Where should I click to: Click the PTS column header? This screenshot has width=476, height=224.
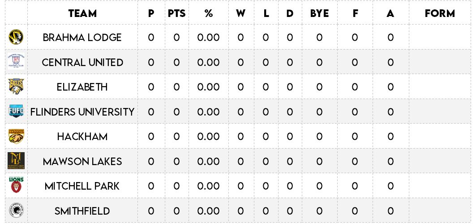[x=176, y=13]
